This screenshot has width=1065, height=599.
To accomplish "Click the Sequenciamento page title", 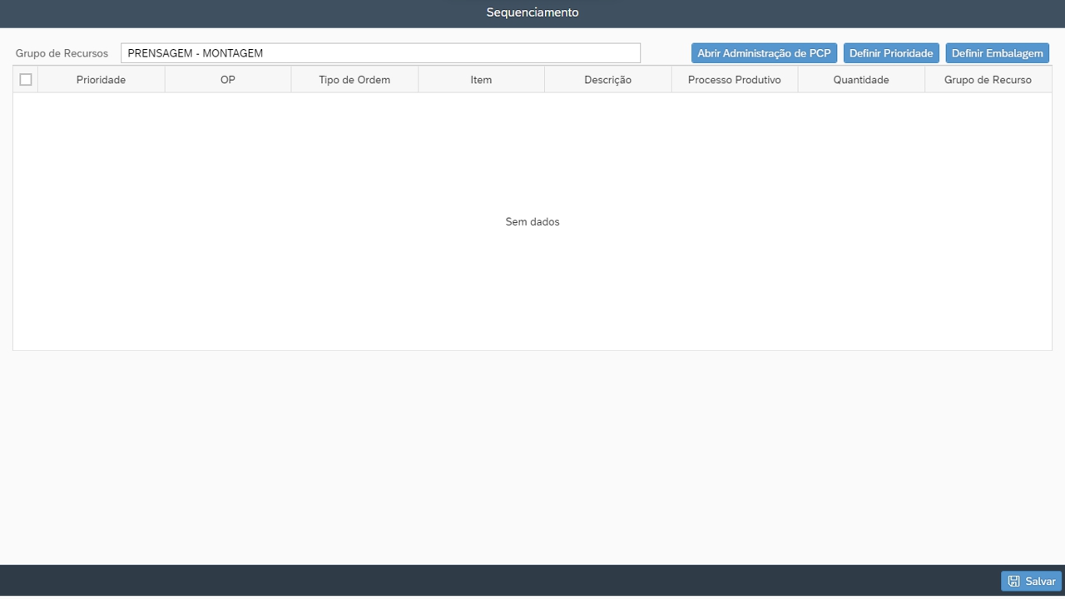I will coord(532,12).
